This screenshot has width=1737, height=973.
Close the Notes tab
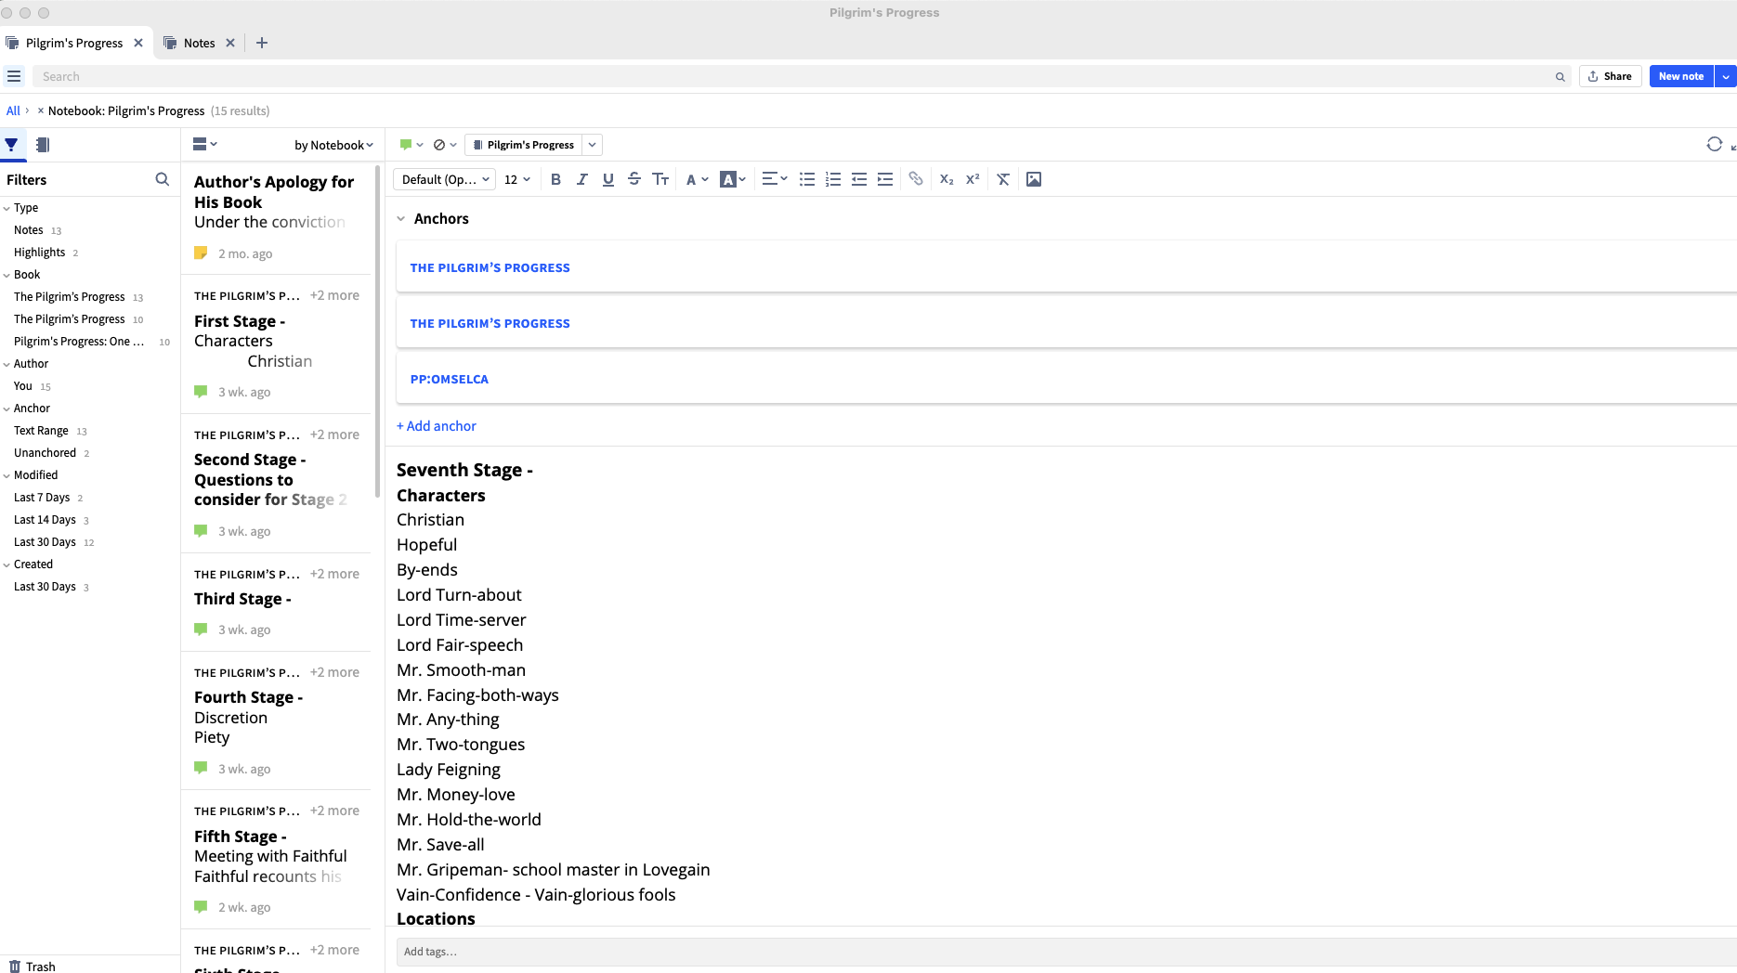[230, 43]
